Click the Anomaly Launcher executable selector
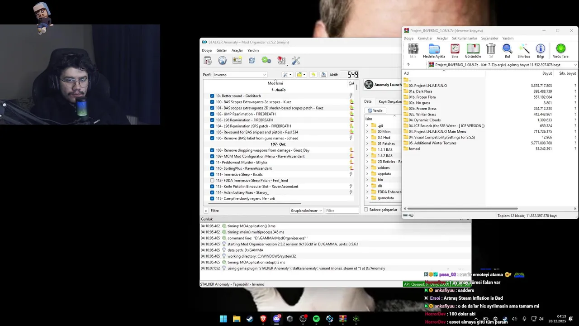579x326 pixels. click(x=383, y=85)
